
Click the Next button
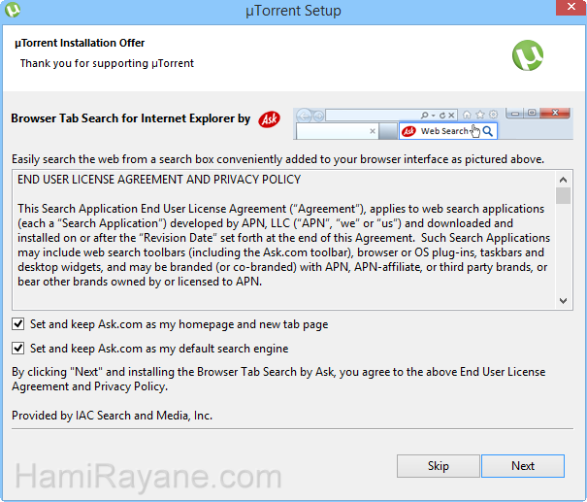point(523,466)
